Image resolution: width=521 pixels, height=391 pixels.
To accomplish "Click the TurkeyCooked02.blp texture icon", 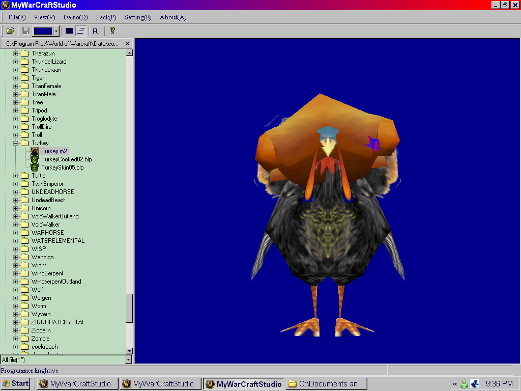I will [x=35, y=159].
